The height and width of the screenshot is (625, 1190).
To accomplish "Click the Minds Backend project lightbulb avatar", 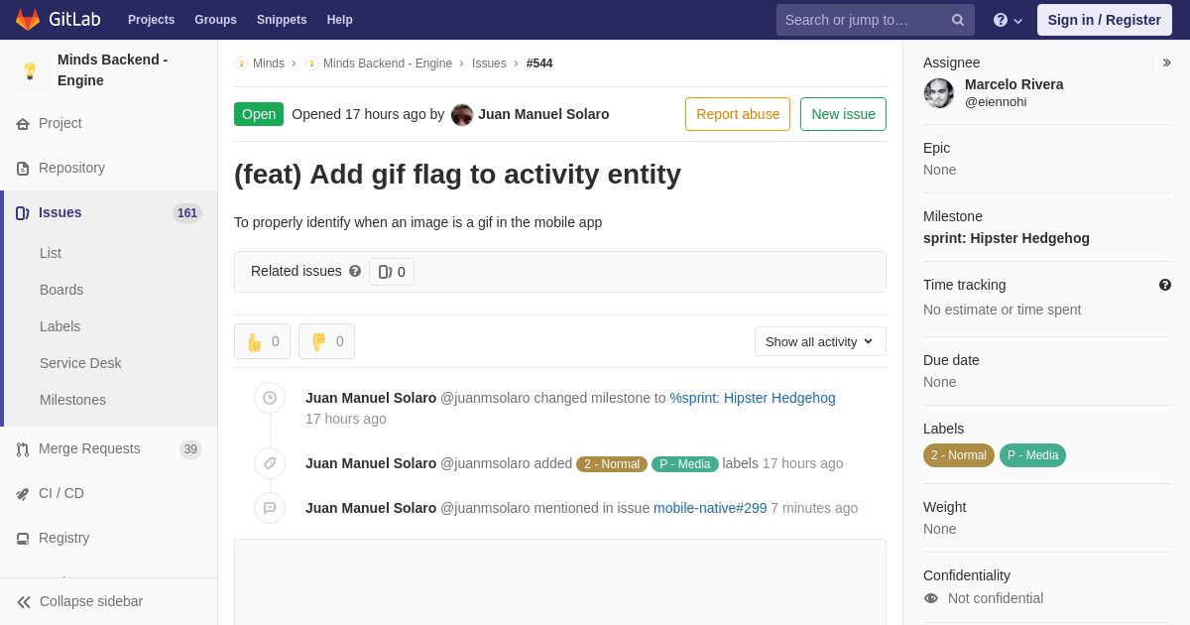I will point(30,70).
